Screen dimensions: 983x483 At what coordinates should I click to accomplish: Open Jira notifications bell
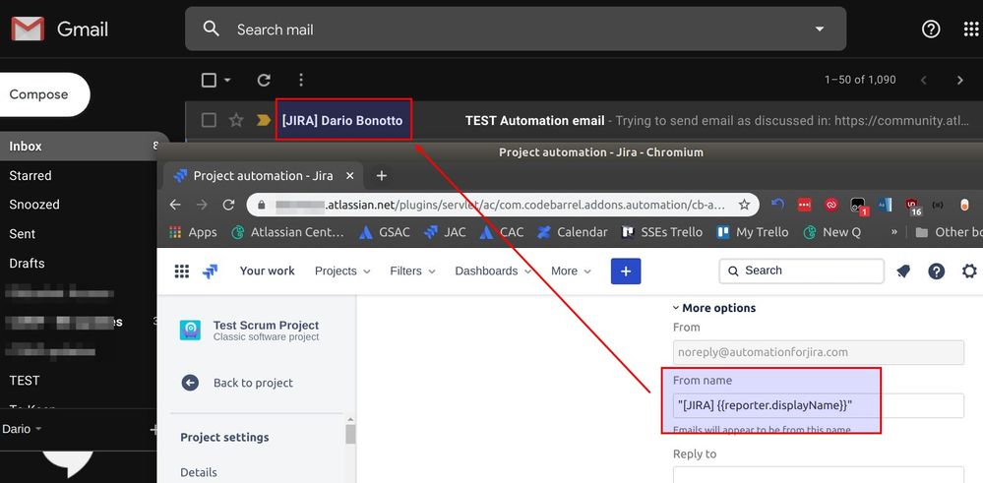[903, 272]
